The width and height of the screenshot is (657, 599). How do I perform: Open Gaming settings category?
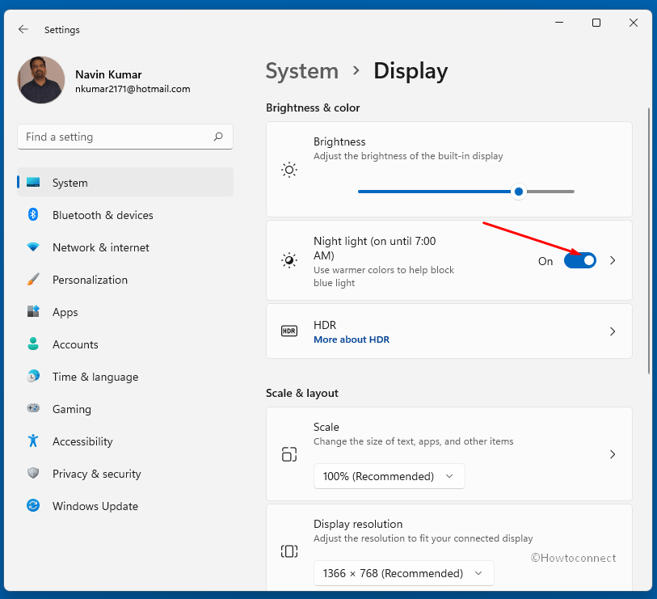(125, 408)
